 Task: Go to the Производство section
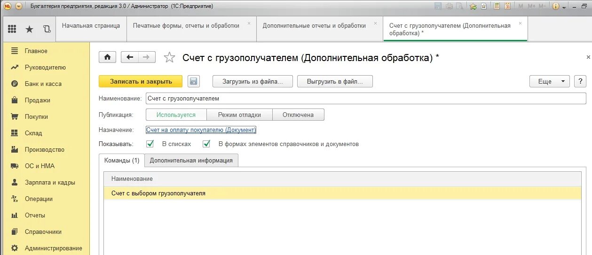point(45,149)
